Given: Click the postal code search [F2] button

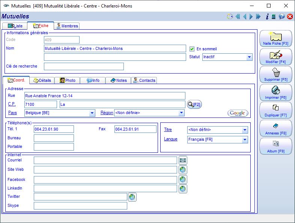Looking at the screenshot, I should (x=194, y=104).
